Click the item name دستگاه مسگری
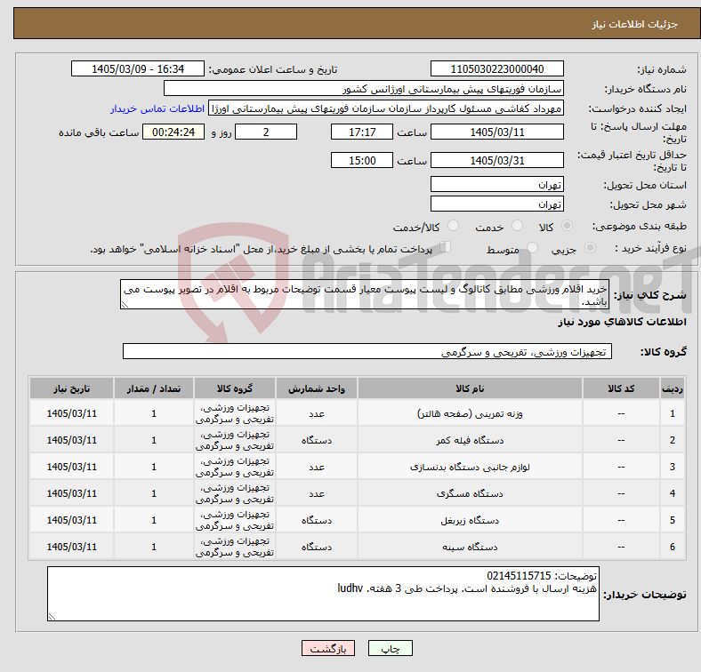The width and height of the screenshot is (701, 672). coord(470,493)
